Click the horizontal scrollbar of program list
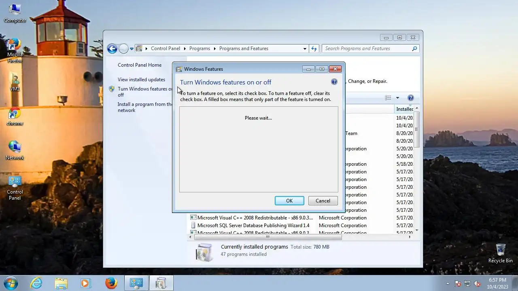Image resolution: width=518 pixels, height=291 pixels. click(267, 237)
